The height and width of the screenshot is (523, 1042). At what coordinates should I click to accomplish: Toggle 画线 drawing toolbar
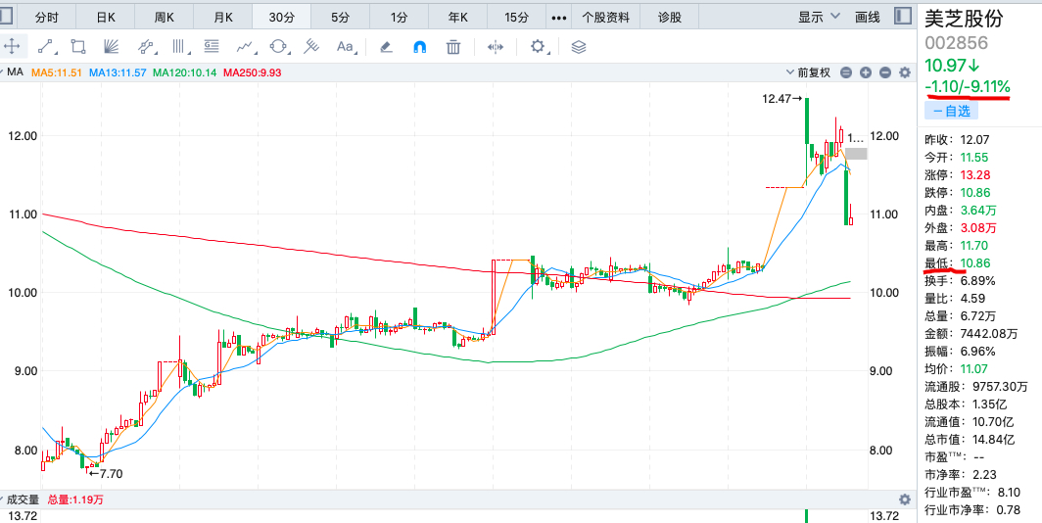pos(868,17)
